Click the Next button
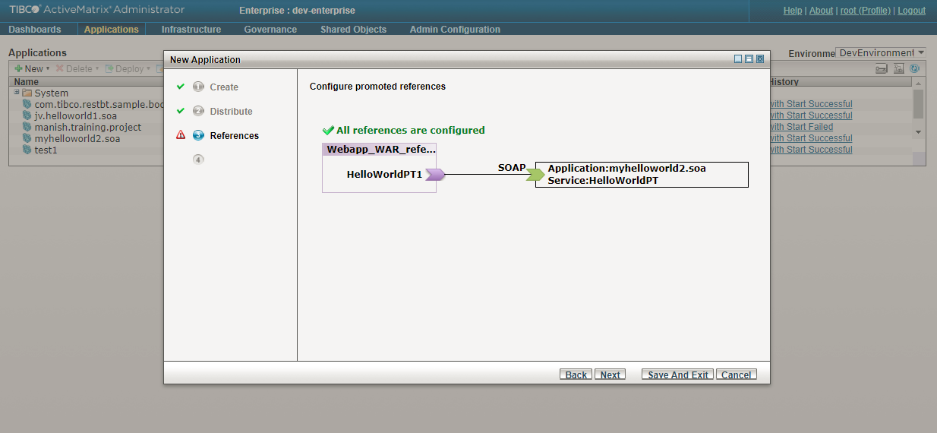 point(610,375)
